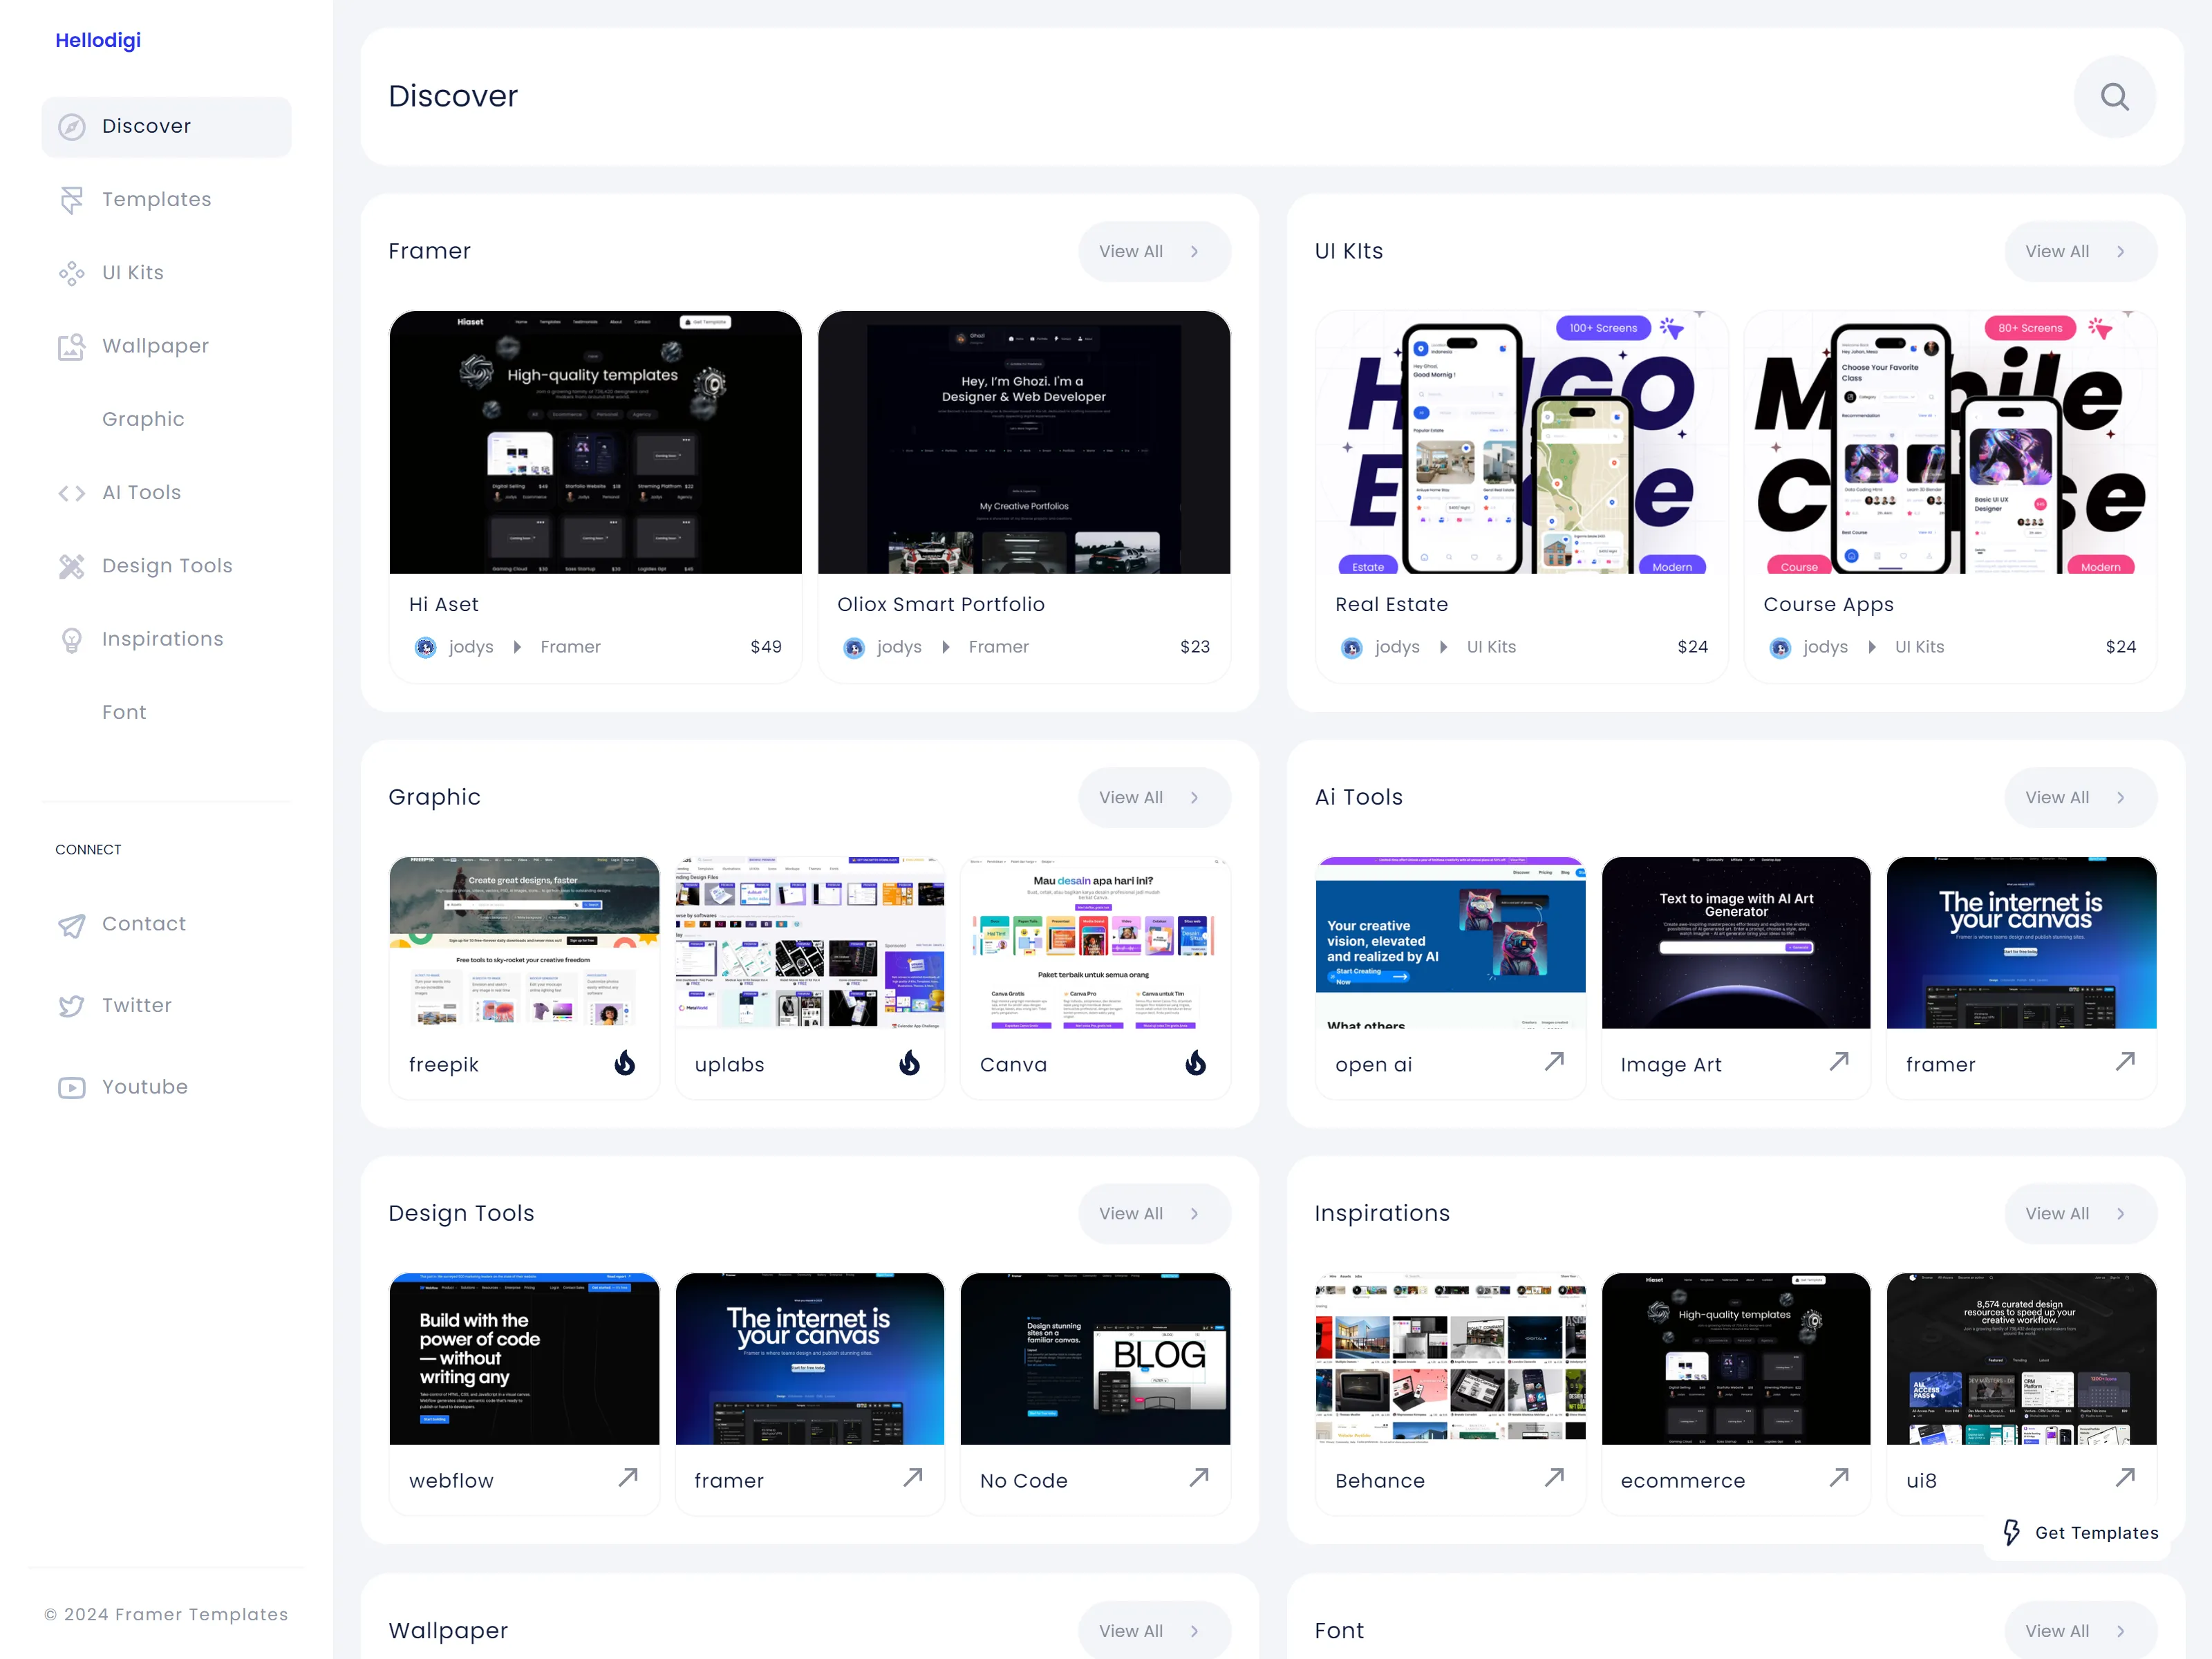
Task: Click the Youtube play icon in sidebar
Action: [x=71, y=1087]
